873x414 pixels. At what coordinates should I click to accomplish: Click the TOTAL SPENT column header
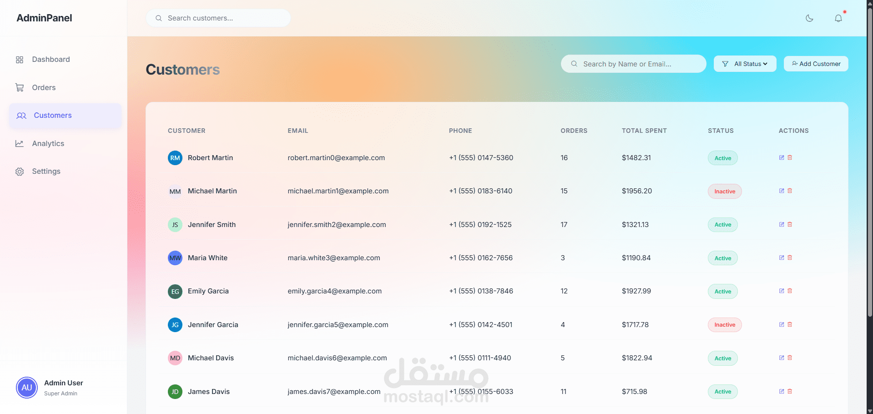644,131
